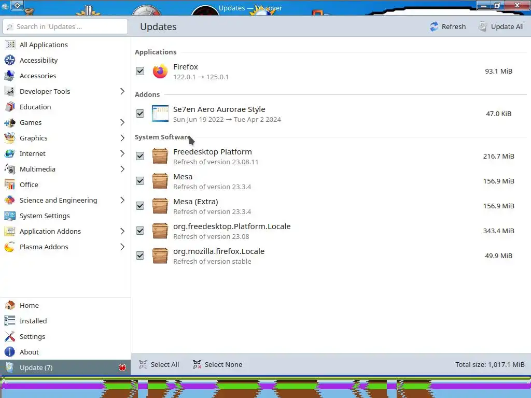The image size is (531, 398).
Task: Click the Accessibility category icon
Action: tap(10, 60)
